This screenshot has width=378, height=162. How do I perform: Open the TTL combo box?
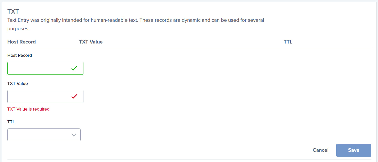point(44,135)
